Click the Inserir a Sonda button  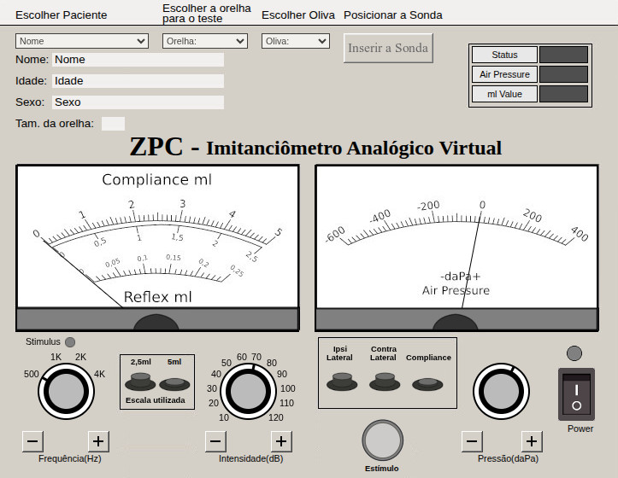pyautogui.click(x=388, y=49)
